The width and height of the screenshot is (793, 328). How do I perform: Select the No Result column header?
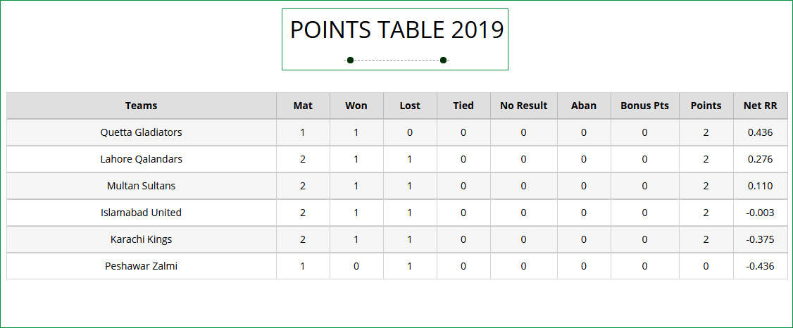pyautogui.click(x=523, y=106)
